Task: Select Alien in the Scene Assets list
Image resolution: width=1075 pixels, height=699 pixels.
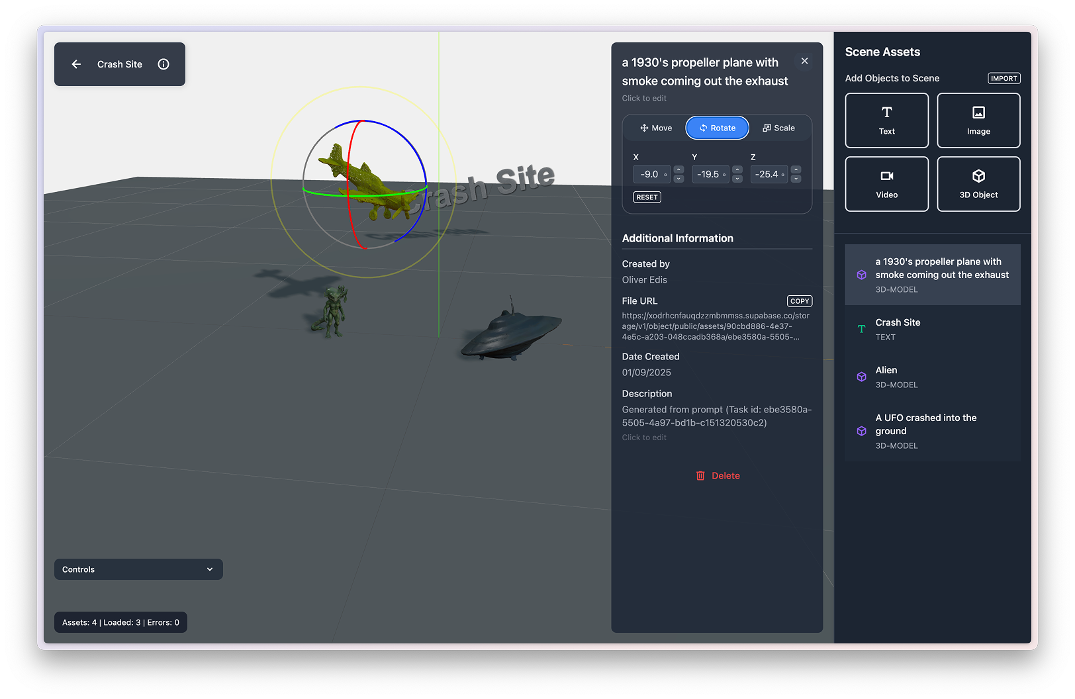Action: (x=932, y=377)
